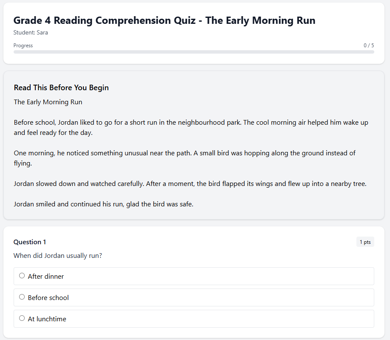Click the question text about Jordan's run

(x=58, y=256)
